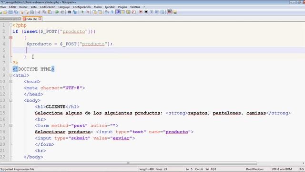Print the document using the printer icon
Viewport: 305px width, 172px height.
click(32, 12)
